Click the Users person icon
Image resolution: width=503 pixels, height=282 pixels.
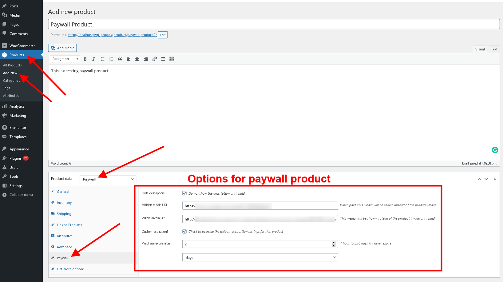tap(4, 167)
